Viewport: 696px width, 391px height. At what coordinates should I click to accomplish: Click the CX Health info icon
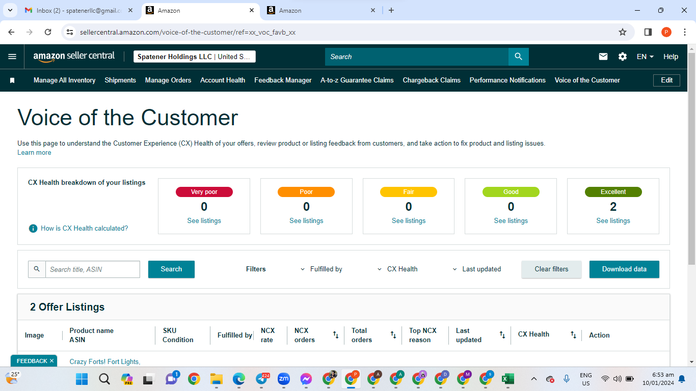[x=33, y=228]
